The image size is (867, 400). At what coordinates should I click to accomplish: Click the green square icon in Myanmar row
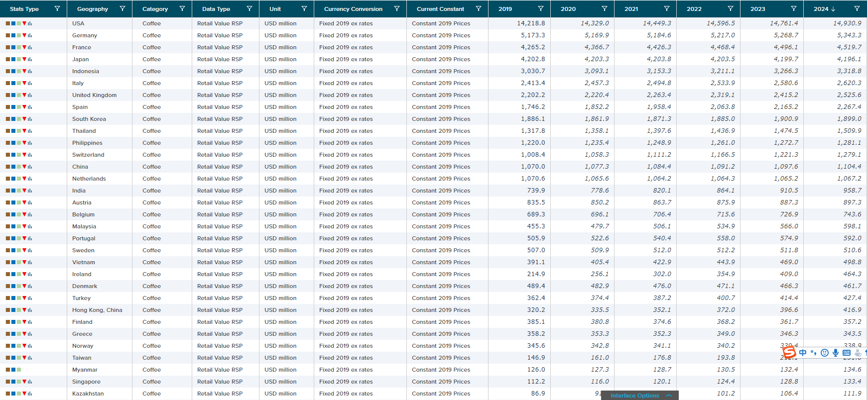[x=19, y=370]
